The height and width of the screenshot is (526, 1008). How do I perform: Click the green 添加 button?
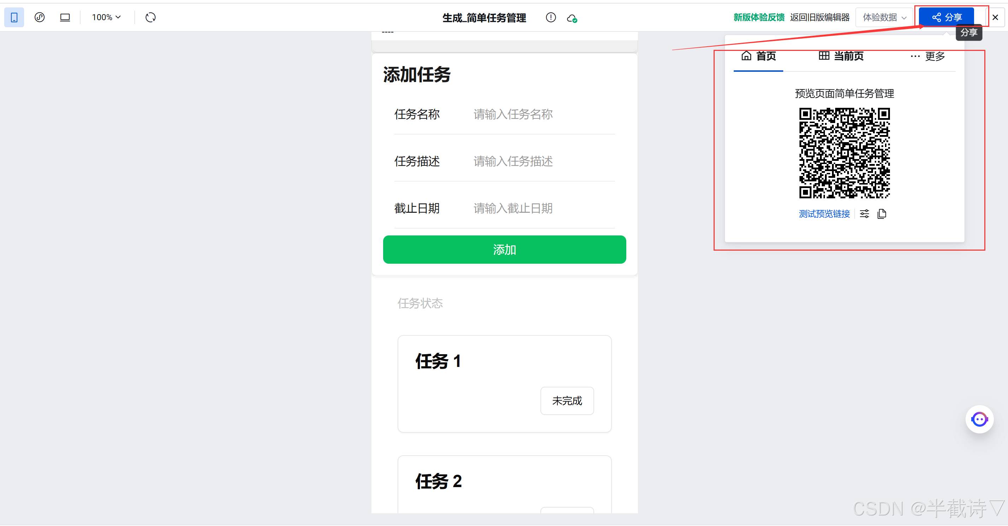[504, 250]
